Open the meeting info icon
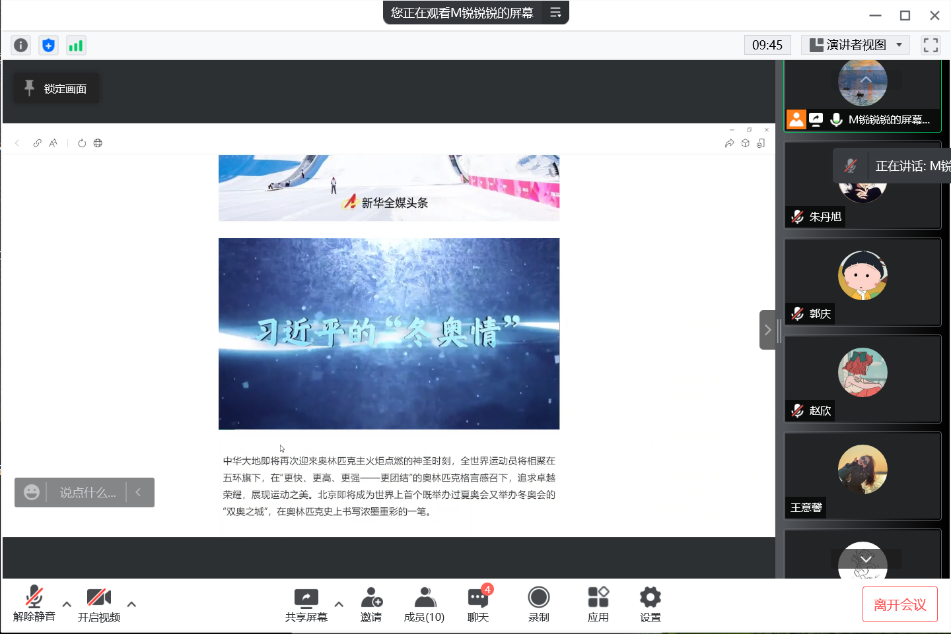Image resolution: width=951 pixels, height=634 pixels. 21,45
